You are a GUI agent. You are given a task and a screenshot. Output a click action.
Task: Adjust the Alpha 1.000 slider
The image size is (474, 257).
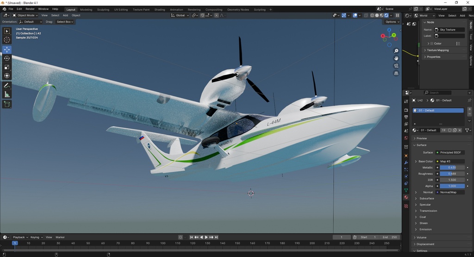(452, 186)
